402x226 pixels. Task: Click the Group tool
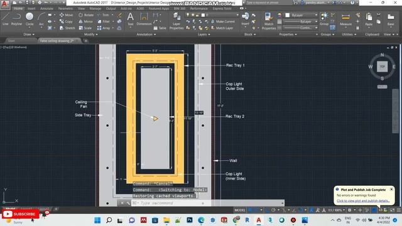[324, 19]
